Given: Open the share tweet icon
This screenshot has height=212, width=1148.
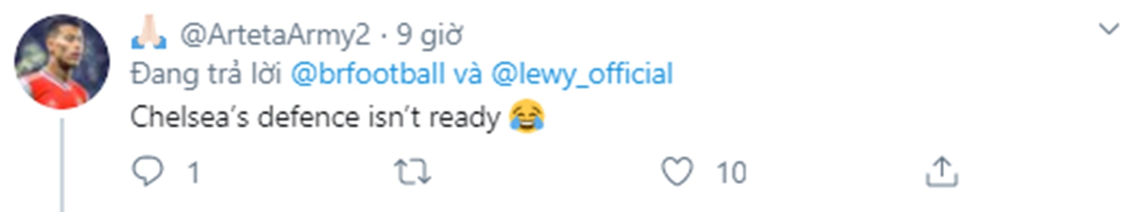Looking at the screenshot, I should (941, 172).
